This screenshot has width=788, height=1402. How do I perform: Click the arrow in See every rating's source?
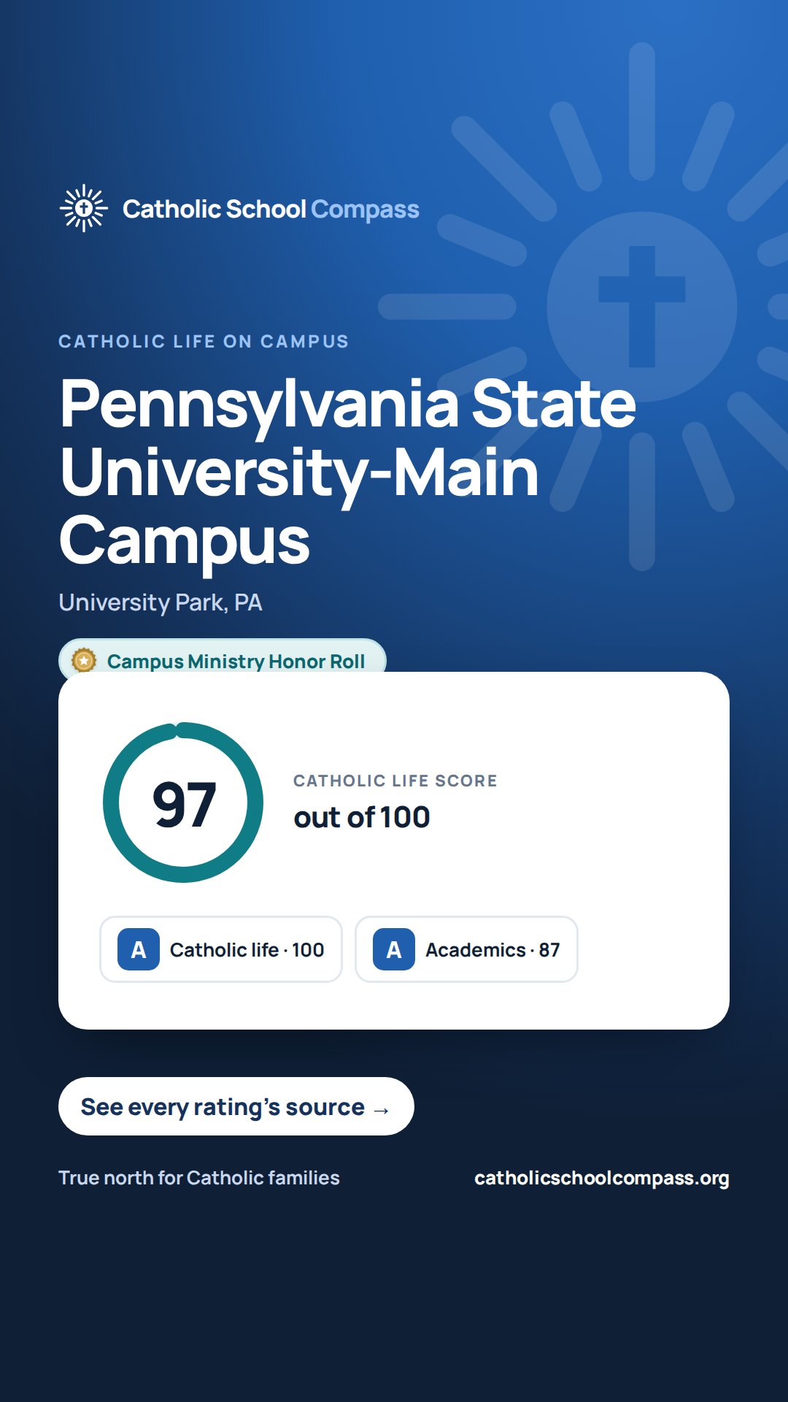[x=381, y=1110]
